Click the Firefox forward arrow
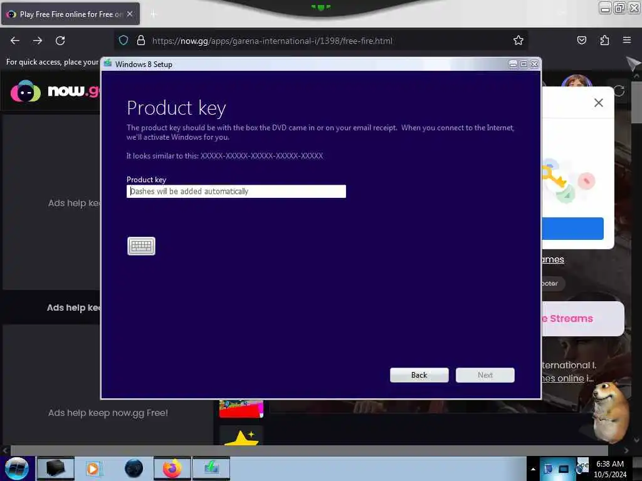The image size is (642, 481). (x=38, y=41)
